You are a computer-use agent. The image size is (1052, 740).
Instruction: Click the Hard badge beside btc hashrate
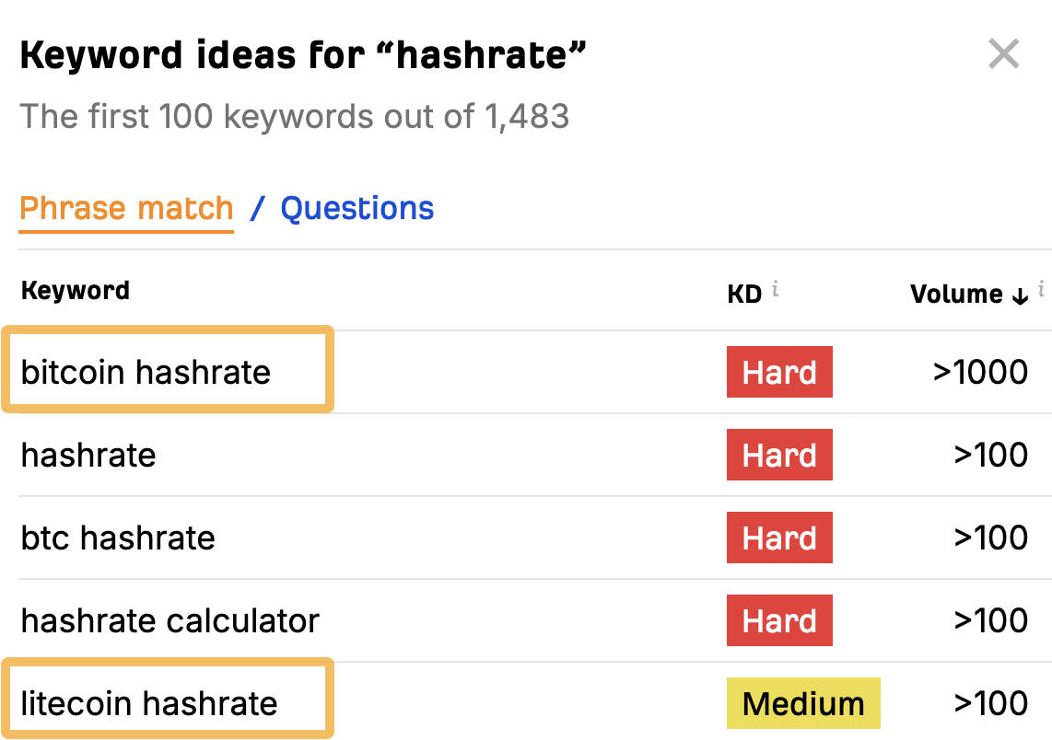pyautogui.click(x=779, y=538)
